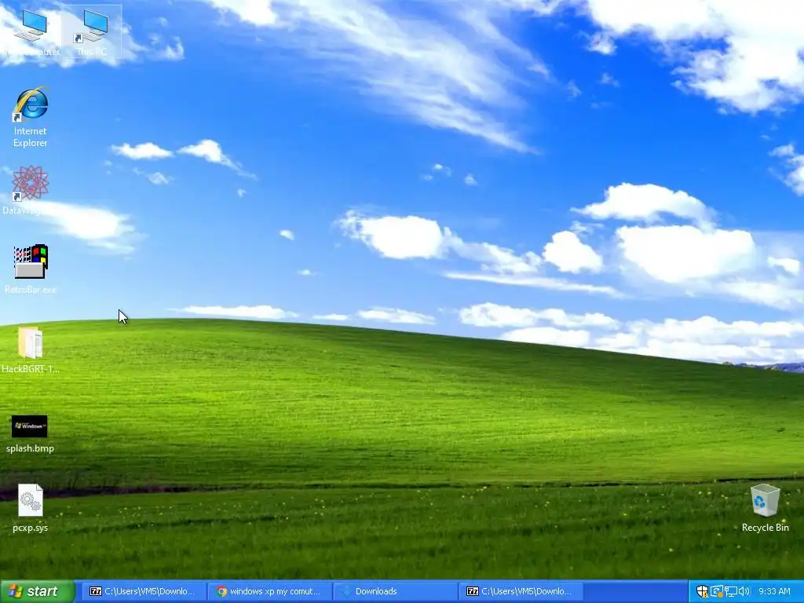This screenshot has height=603, width=804.
Task: Switch to the 7-Zip task beside start button
Action: pos(143,591)
